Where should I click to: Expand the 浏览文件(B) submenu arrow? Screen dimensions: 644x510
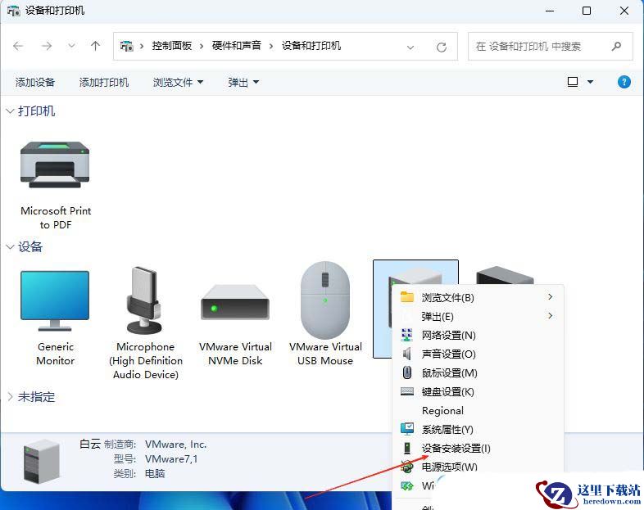click(x=551, y=296)
